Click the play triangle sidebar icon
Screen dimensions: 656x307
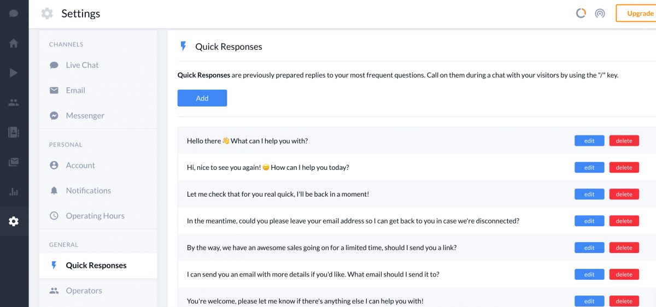pyautogui.click(x=14, y=73)
